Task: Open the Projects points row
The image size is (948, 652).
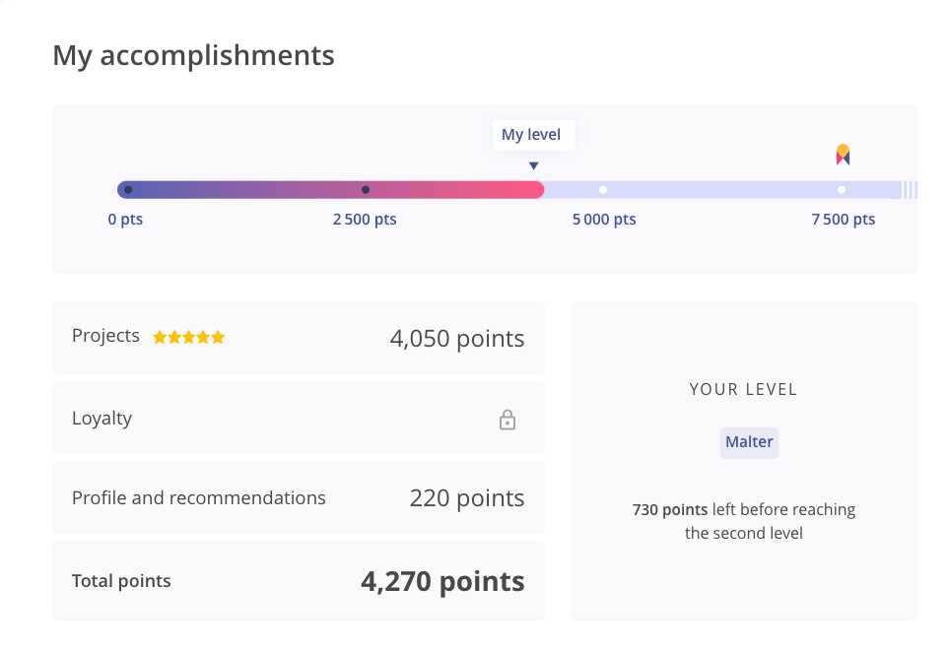Action: [x=298, y=338]
